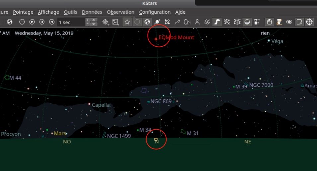Open the Outils menu
The image size is (317, 171).
point(71,12)
